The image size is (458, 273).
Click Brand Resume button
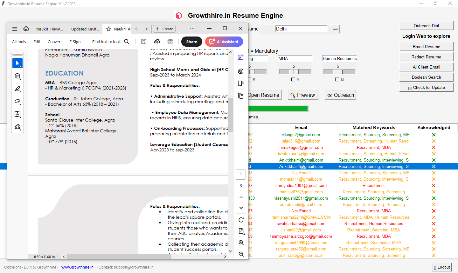pyautogui.click(x=426, y=47)
